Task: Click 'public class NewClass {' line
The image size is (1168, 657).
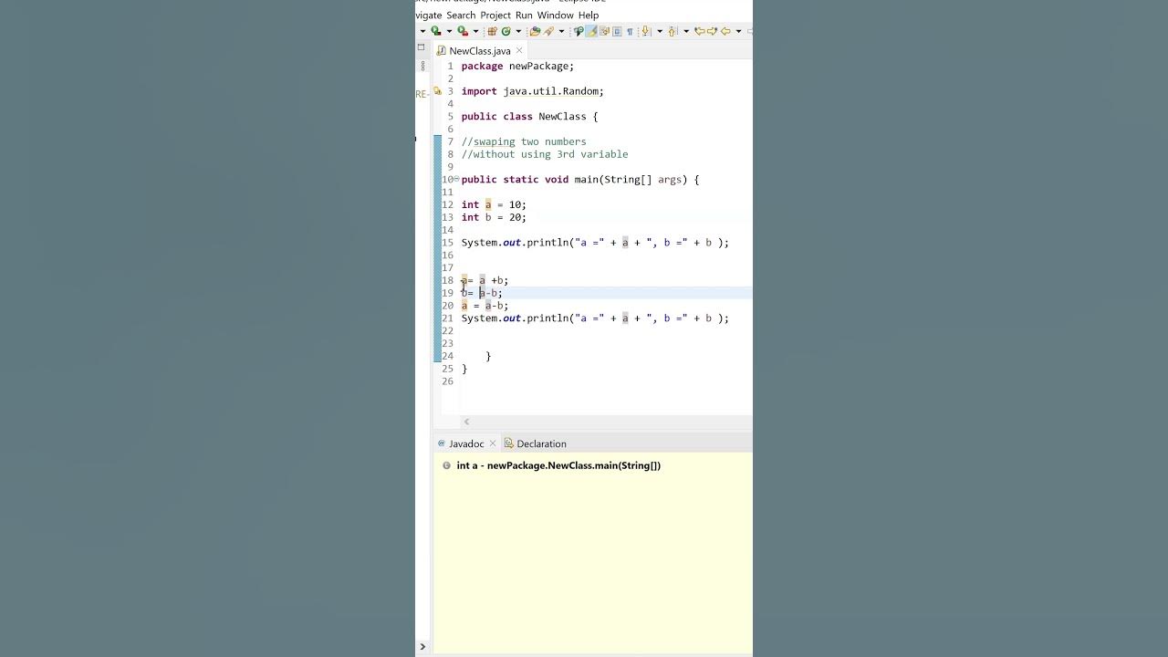Action: click(529, 117)
